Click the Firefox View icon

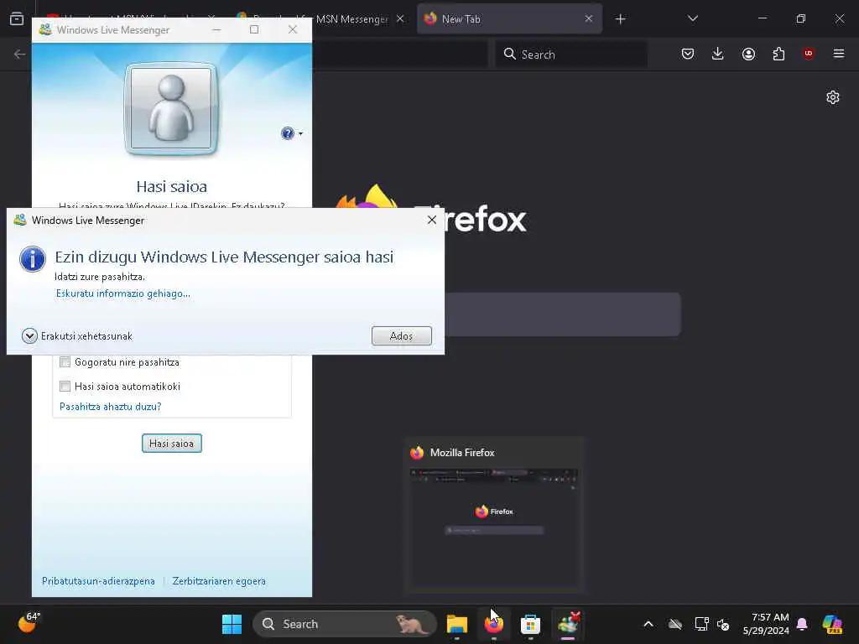coord(17,18)
